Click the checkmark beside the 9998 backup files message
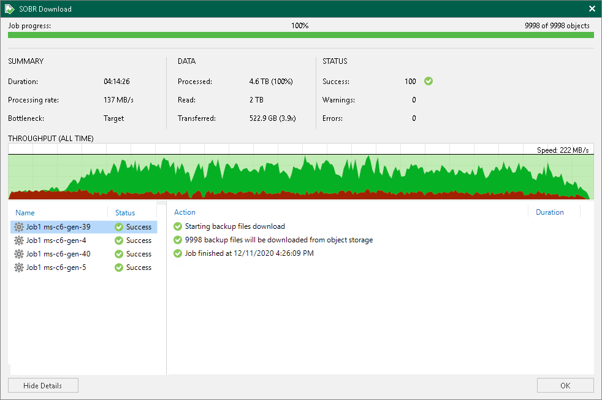The width and height of the screenshot is (602, 400). 178,240
